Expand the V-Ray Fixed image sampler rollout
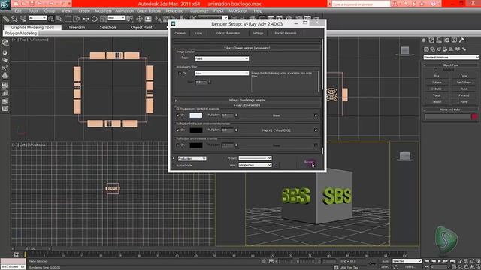The image size is (481, 270). [247, 100]
